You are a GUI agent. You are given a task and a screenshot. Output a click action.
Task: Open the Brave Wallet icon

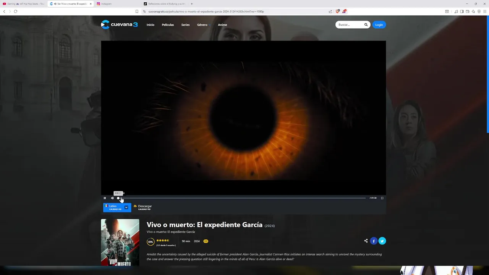[468, 11]
